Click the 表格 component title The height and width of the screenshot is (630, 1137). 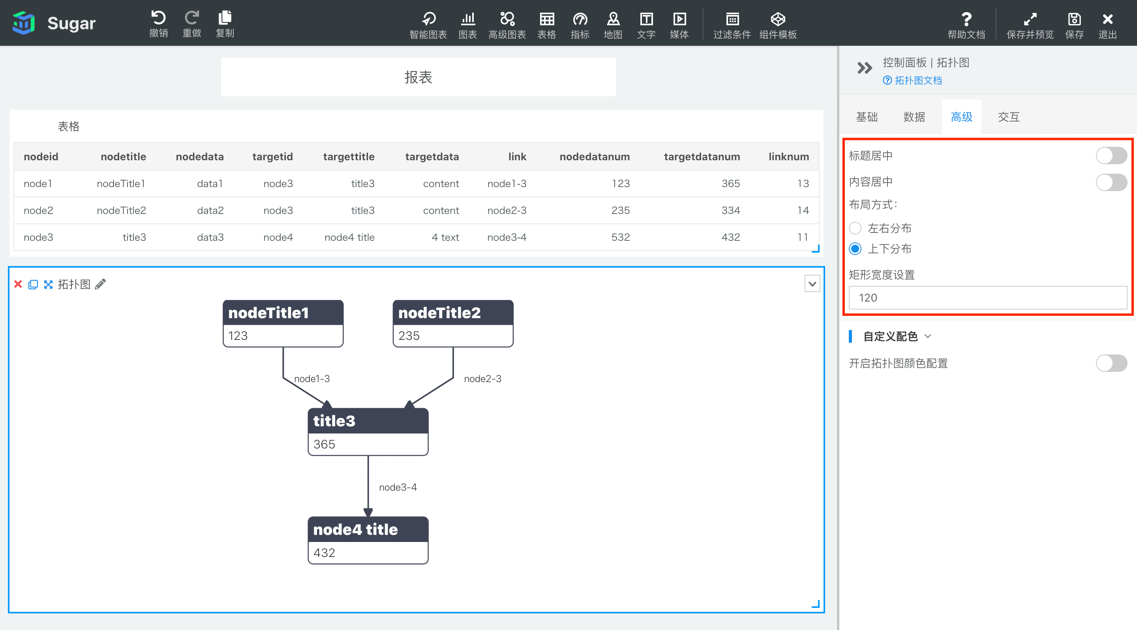(68, 127)
